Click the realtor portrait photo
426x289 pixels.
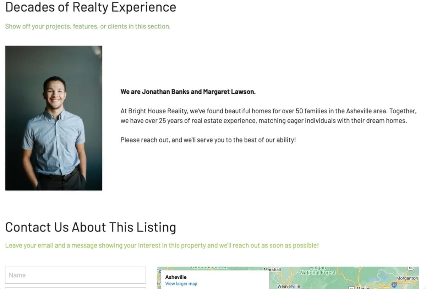click(54, 118)
